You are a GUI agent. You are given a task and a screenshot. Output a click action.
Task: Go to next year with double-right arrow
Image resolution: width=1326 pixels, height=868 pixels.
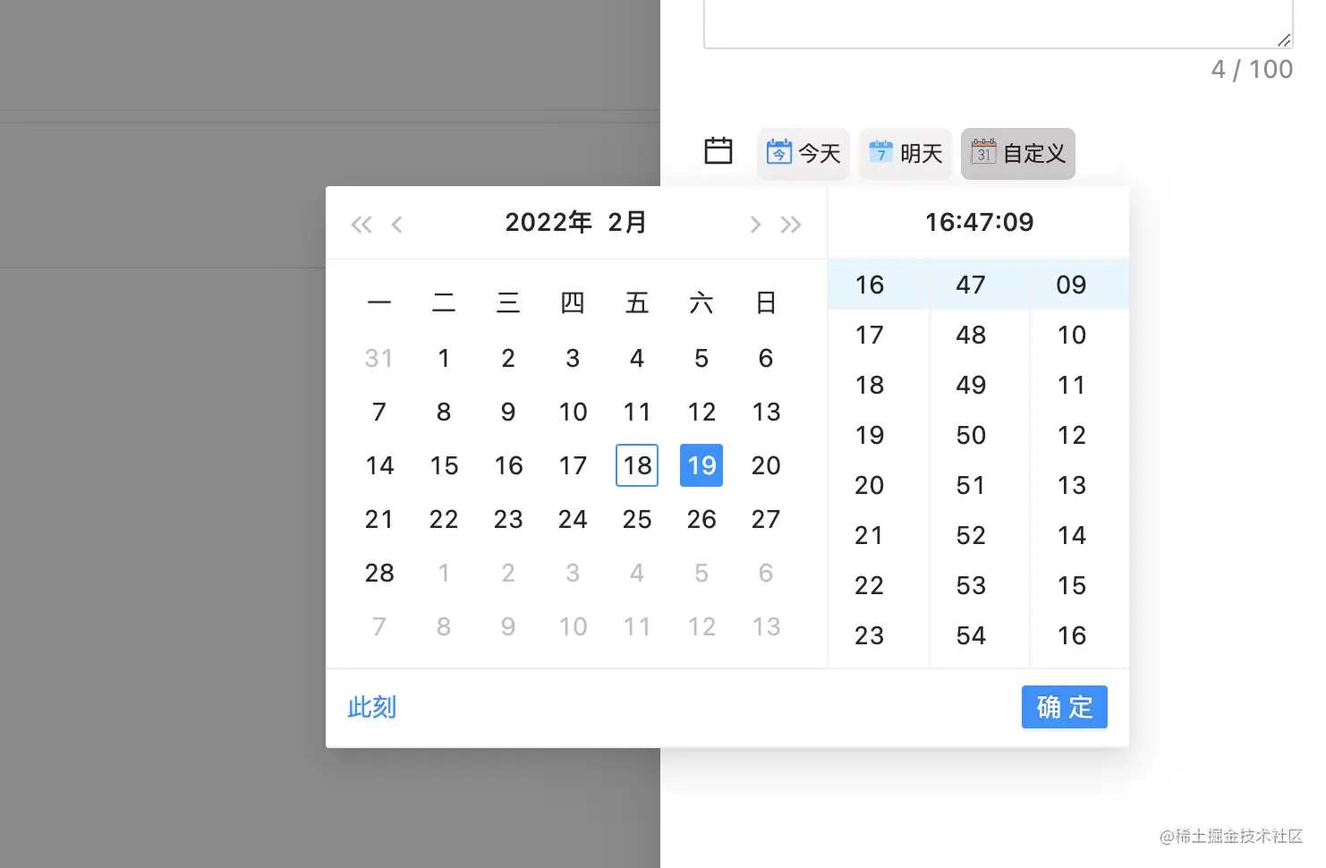[791, 224]
